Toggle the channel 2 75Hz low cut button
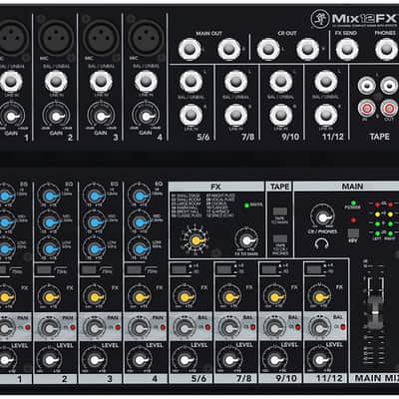Image resolution: width=399 pixels, height=399 pixels. coord(44,269)
